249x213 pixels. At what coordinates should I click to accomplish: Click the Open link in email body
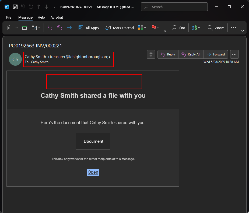tap(93, 172)
